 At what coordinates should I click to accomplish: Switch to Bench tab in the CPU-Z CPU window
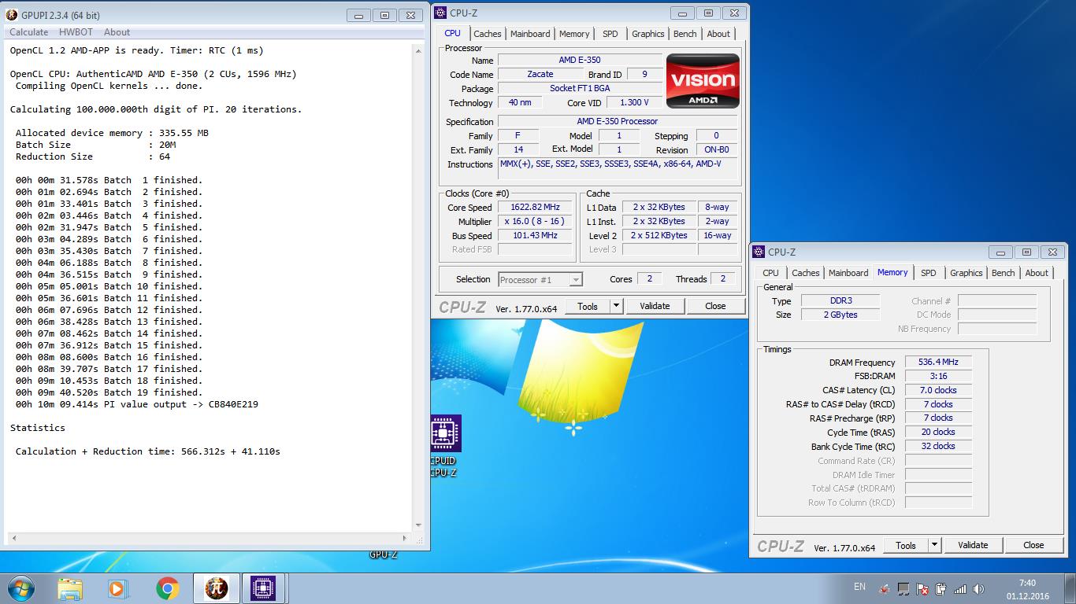[685, 34]
